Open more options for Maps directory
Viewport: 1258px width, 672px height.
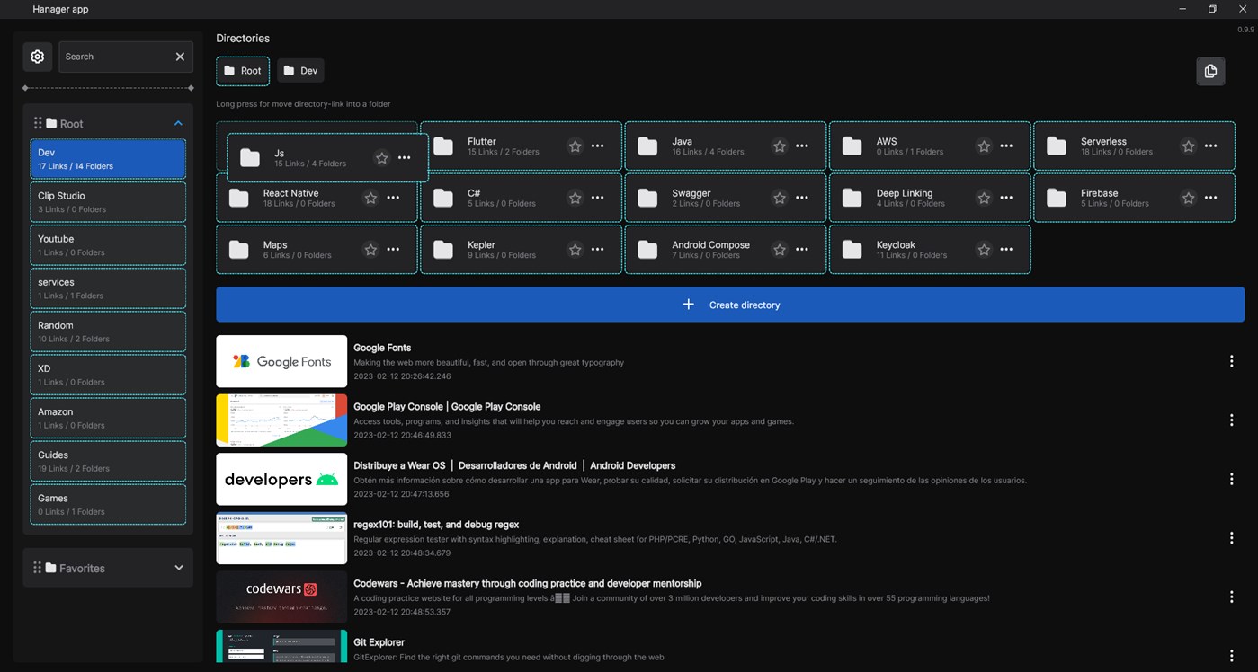pos(393,249)
